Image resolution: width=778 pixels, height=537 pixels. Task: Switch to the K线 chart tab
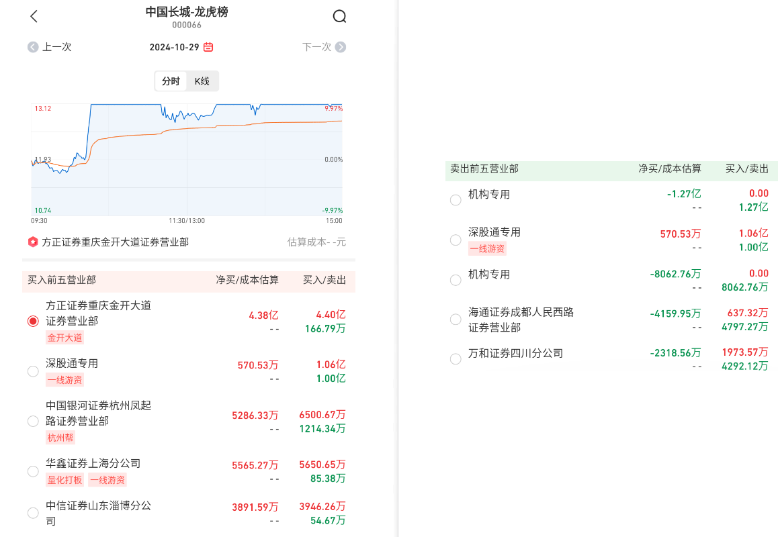click(x=202, y=81)
